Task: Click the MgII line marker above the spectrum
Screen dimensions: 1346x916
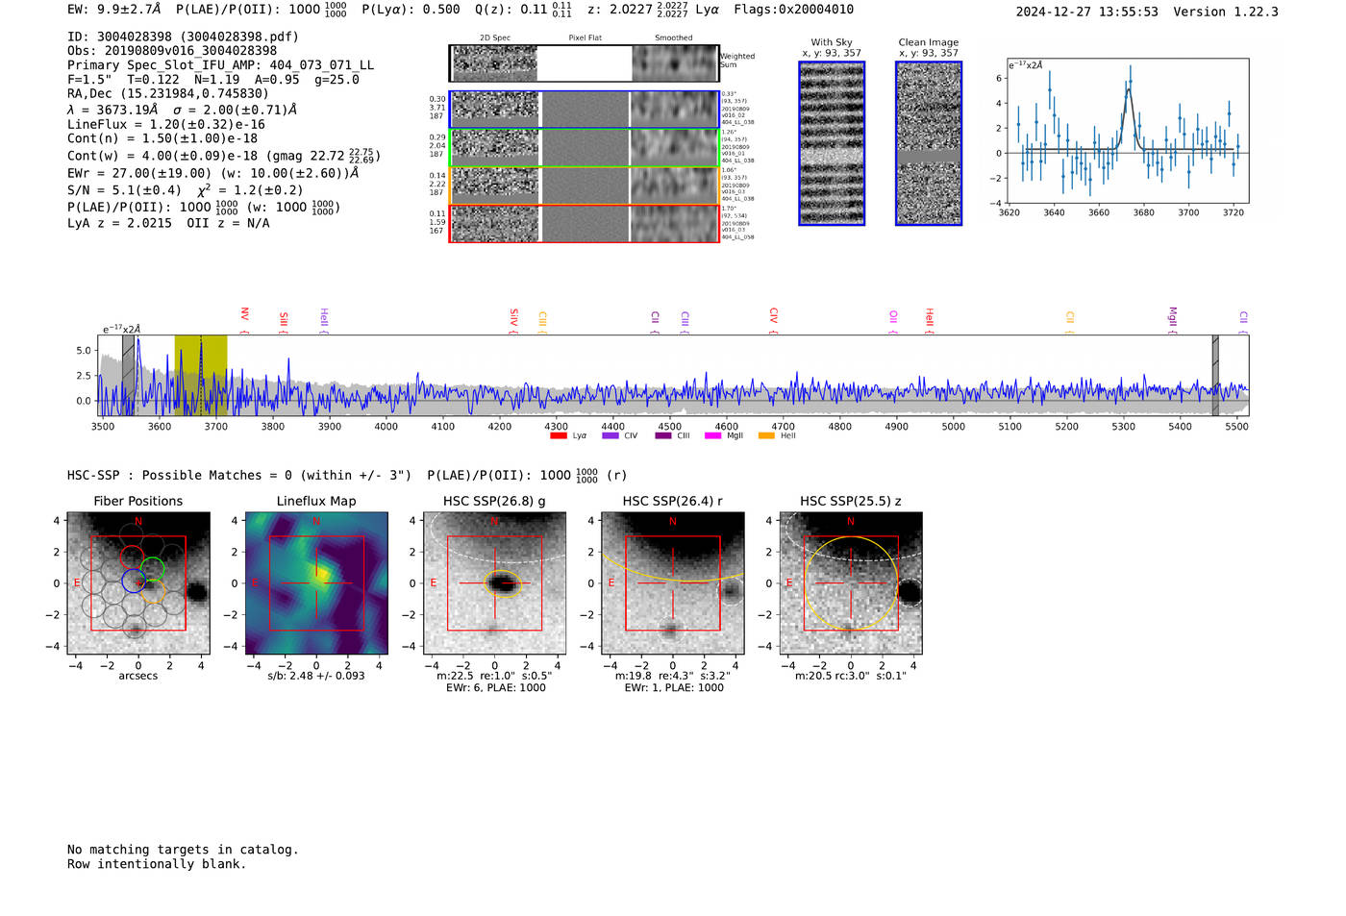Action: click(x=1172, y=317)
